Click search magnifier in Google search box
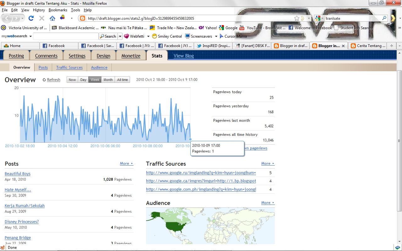This screenshot has height=251, width=402. click(x=384, y=18)
